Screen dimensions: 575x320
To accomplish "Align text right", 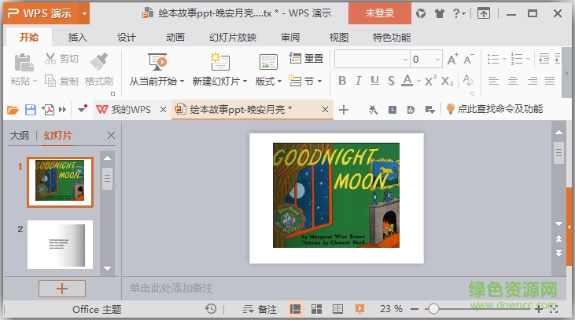I will (532, 81).
